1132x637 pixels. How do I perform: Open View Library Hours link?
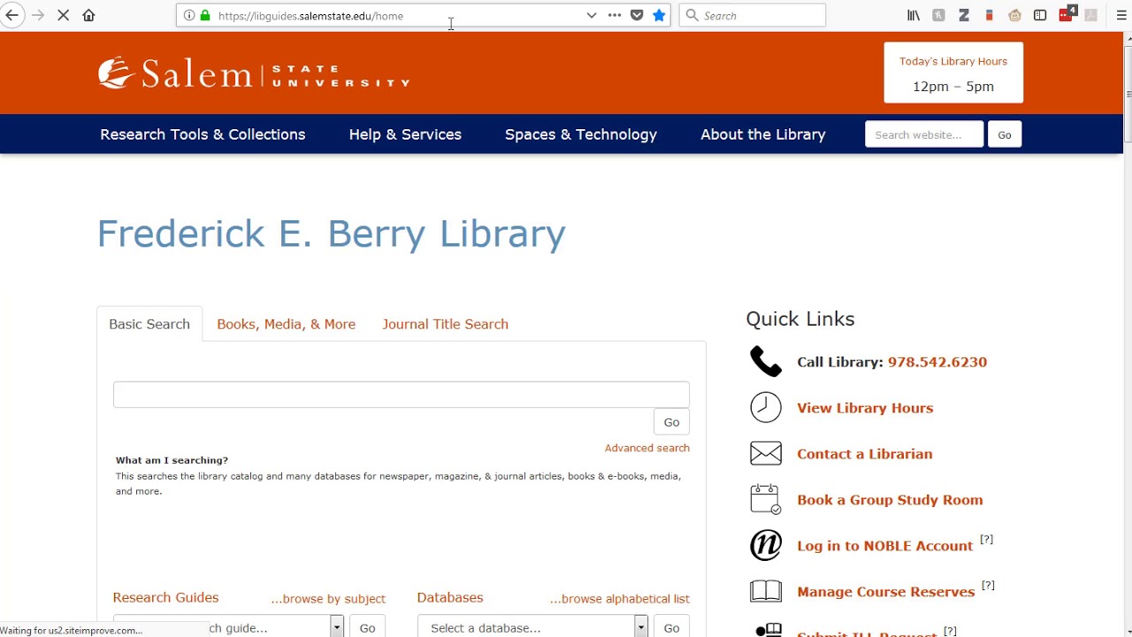click(865, 408)
